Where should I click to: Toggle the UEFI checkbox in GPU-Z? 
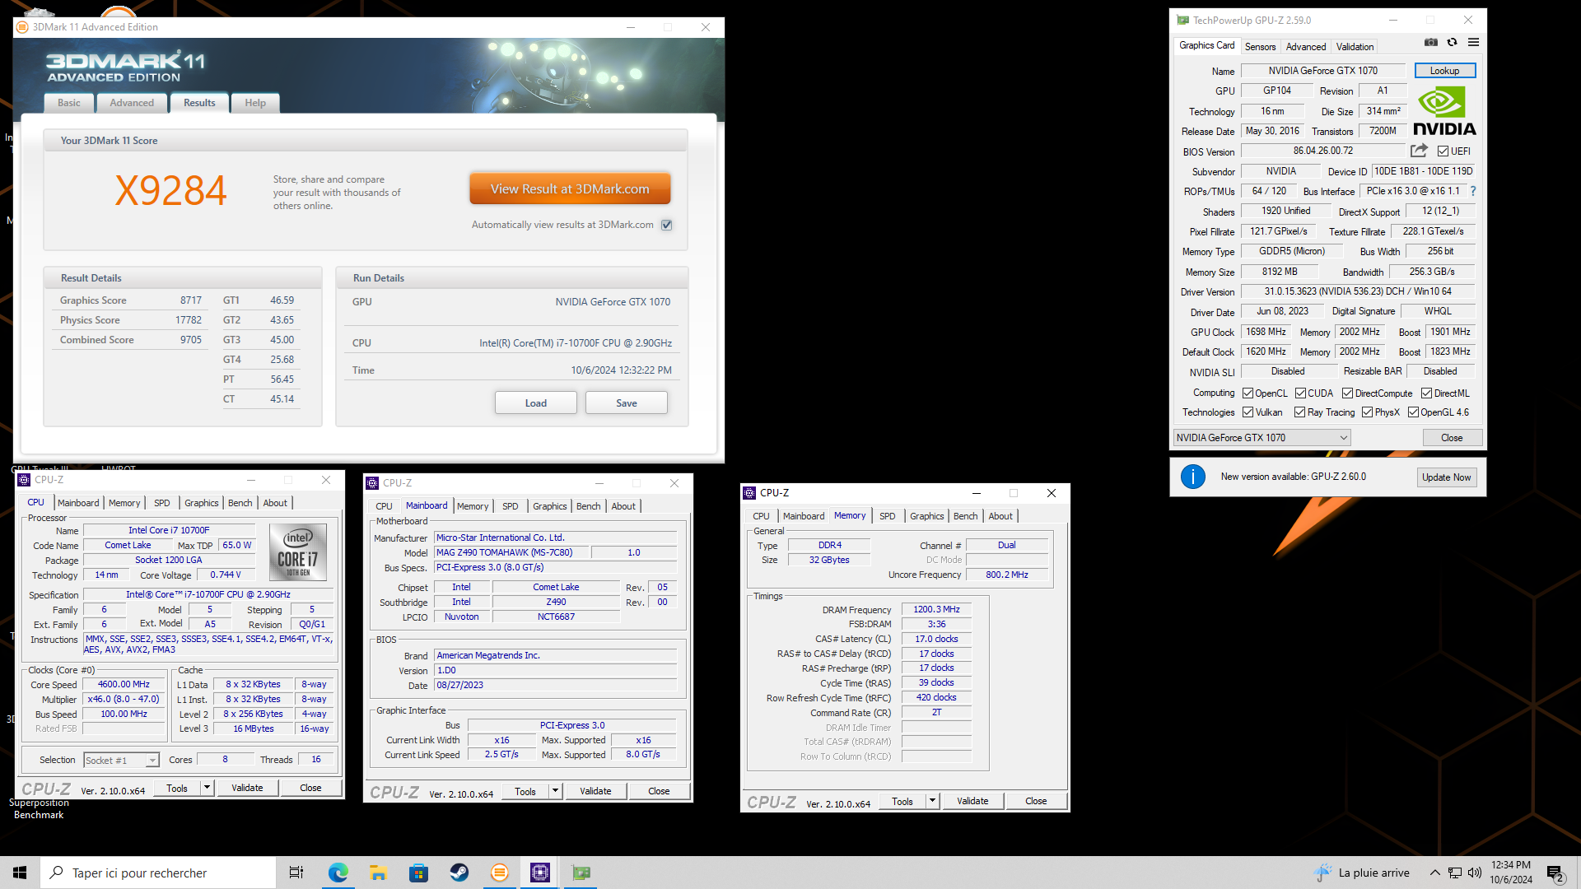[x=1443, y=151]
